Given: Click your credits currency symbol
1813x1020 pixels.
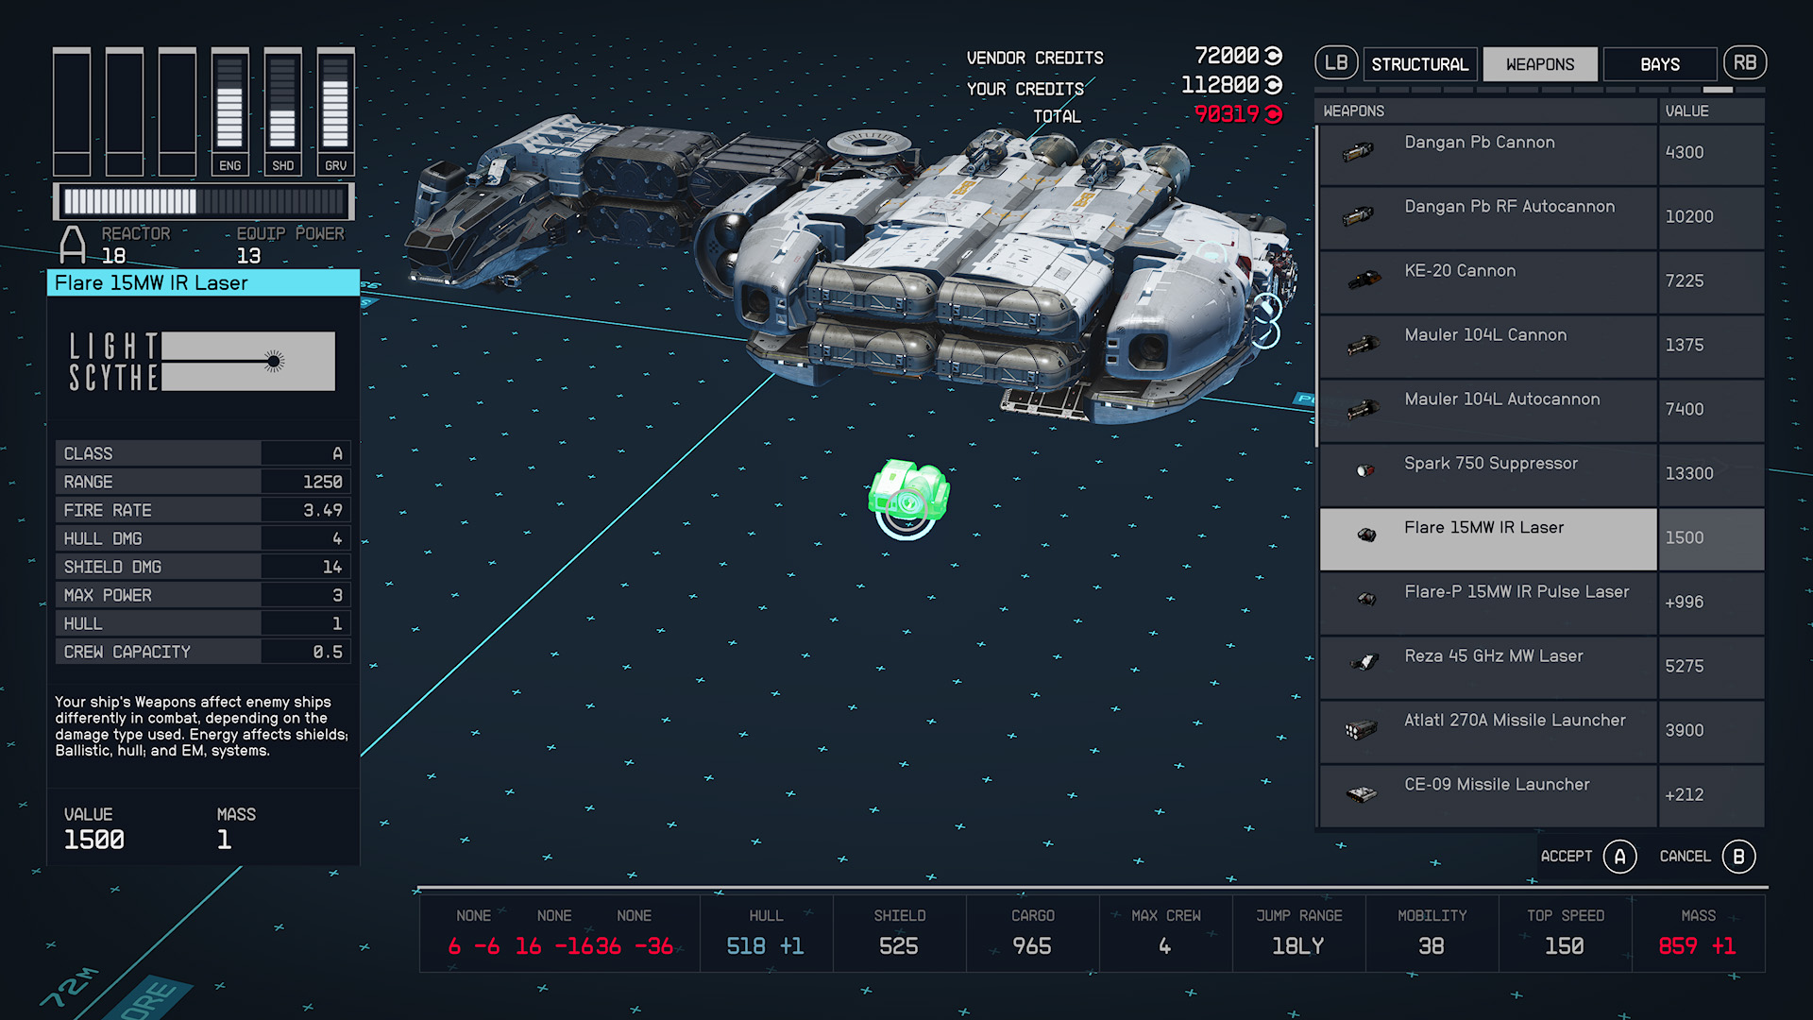Looking at the screenshot, I should click(x=1273, y=85).
